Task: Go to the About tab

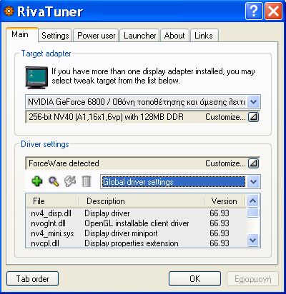Action: (x=174, y=36)
